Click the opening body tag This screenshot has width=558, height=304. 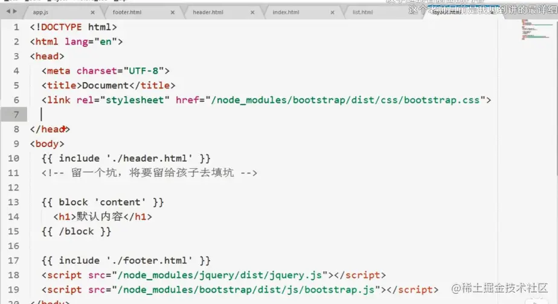[x=47, y=144]
